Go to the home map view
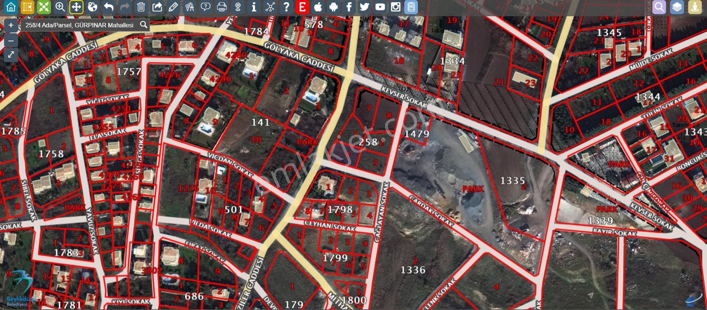 pyautogui.click(x=11, y=7)
